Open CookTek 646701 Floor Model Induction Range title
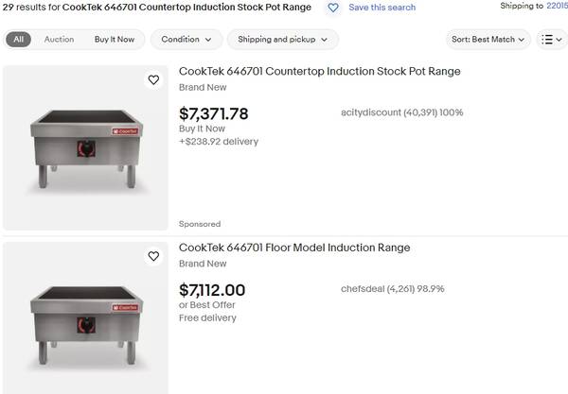 click(x=294, y=248)
